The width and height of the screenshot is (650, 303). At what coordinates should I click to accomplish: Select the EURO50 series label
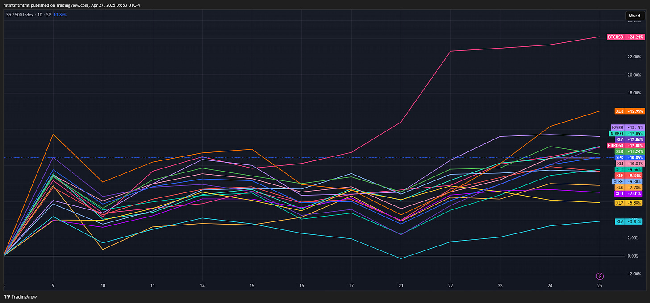616,145
